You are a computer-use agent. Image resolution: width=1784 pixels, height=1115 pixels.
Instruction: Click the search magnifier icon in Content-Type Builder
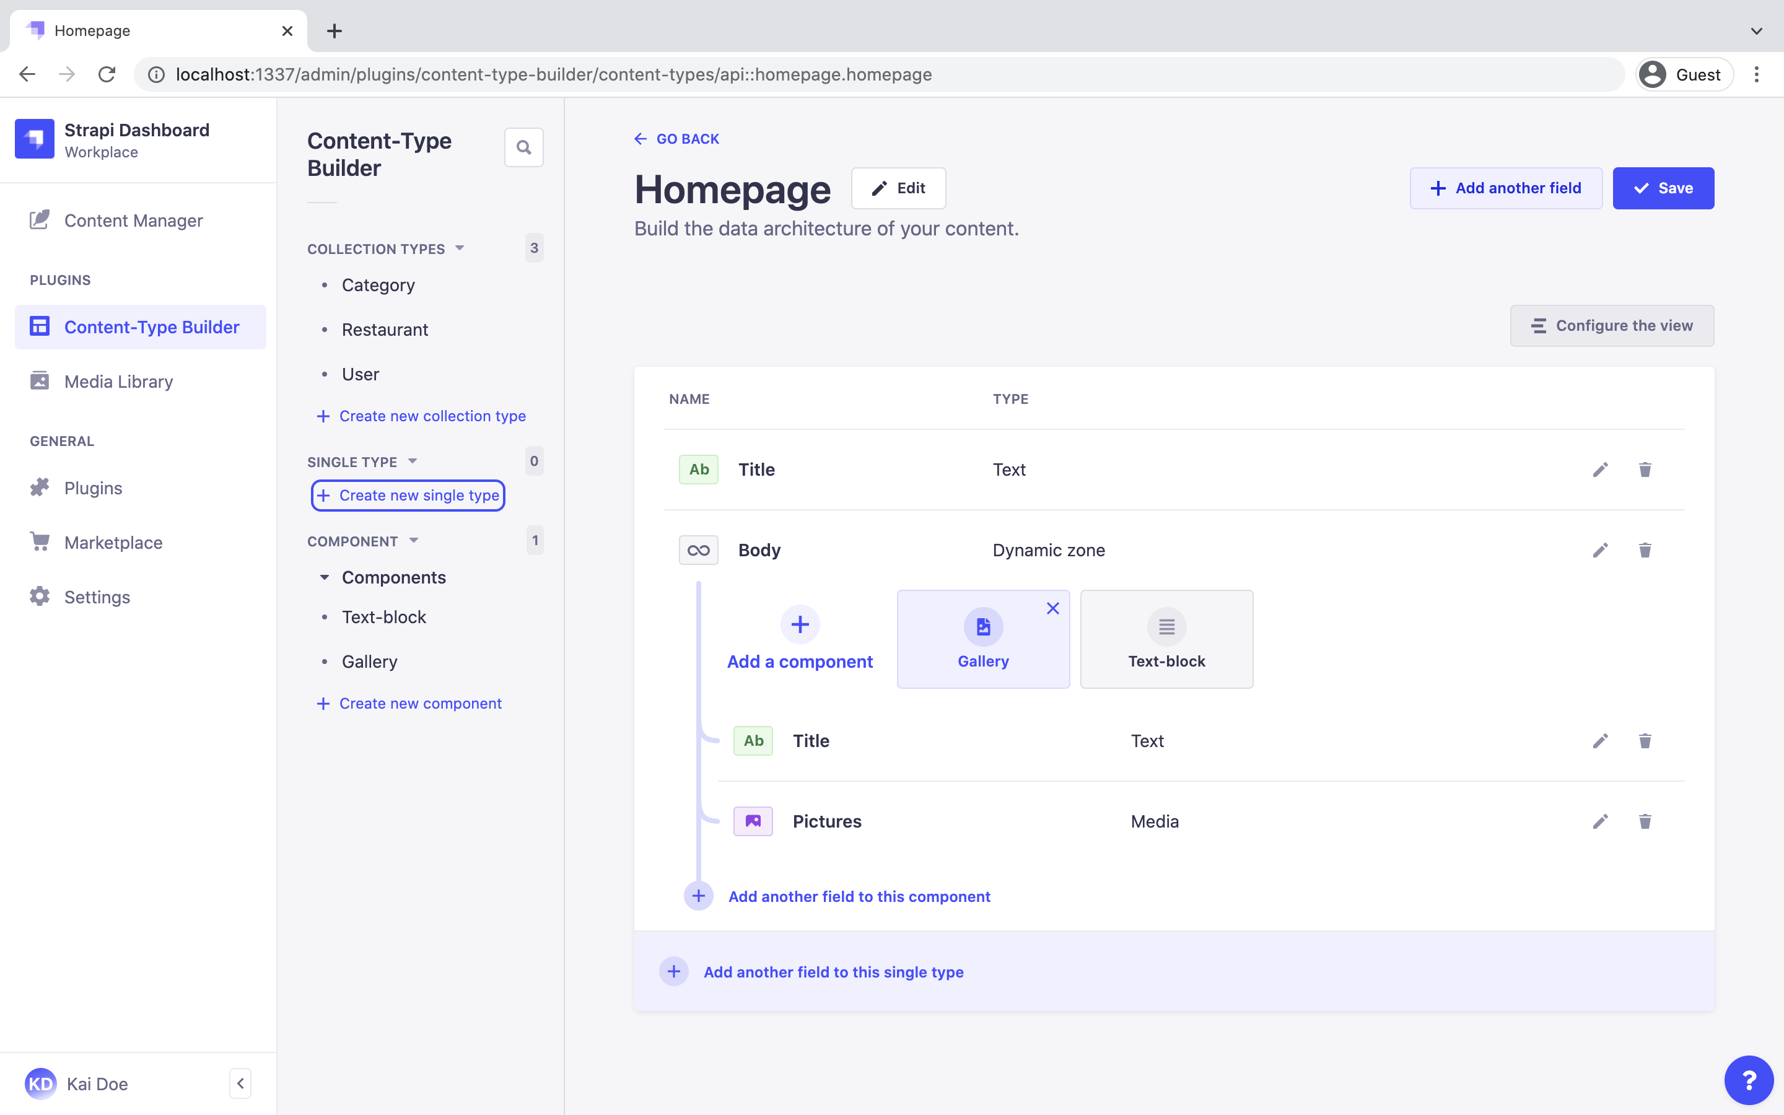[524, 146]
